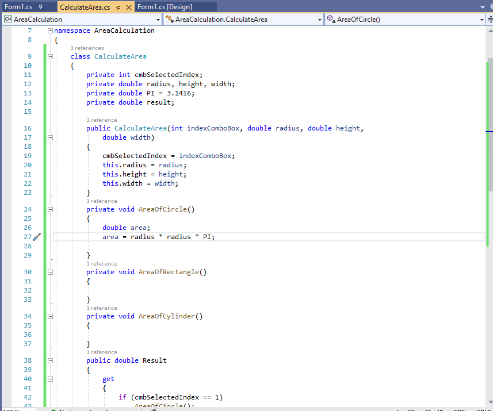Image resolution: width=493 pixels, height=411 pixels.
Task: Click line number 27 in the margin
Action: tap(28, 237)
